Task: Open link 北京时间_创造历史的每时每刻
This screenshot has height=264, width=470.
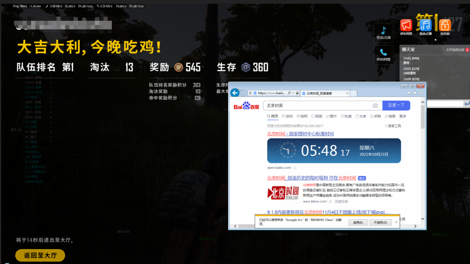Action: click(x=311, y=178)
